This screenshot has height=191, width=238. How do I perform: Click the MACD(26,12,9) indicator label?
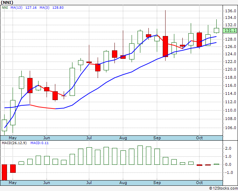[14, 143]
